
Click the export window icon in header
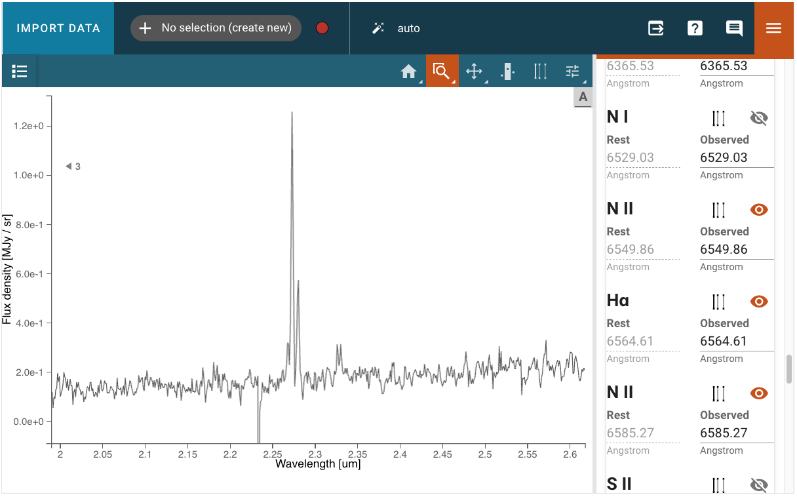pos(655,28)
